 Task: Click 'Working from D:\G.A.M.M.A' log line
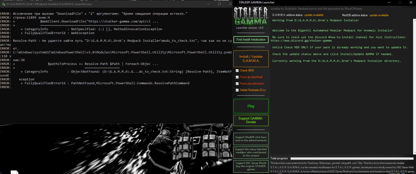[316, 20]
